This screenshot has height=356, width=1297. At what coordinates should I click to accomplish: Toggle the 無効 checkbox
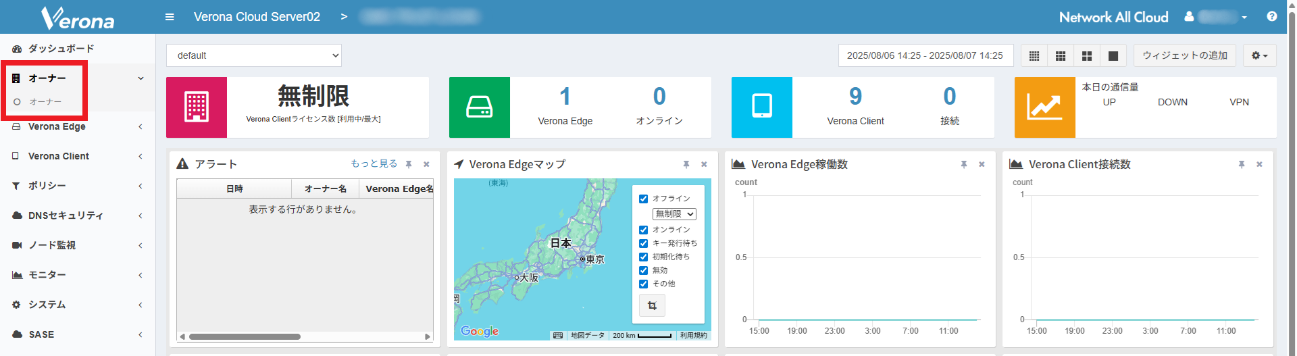644,270
